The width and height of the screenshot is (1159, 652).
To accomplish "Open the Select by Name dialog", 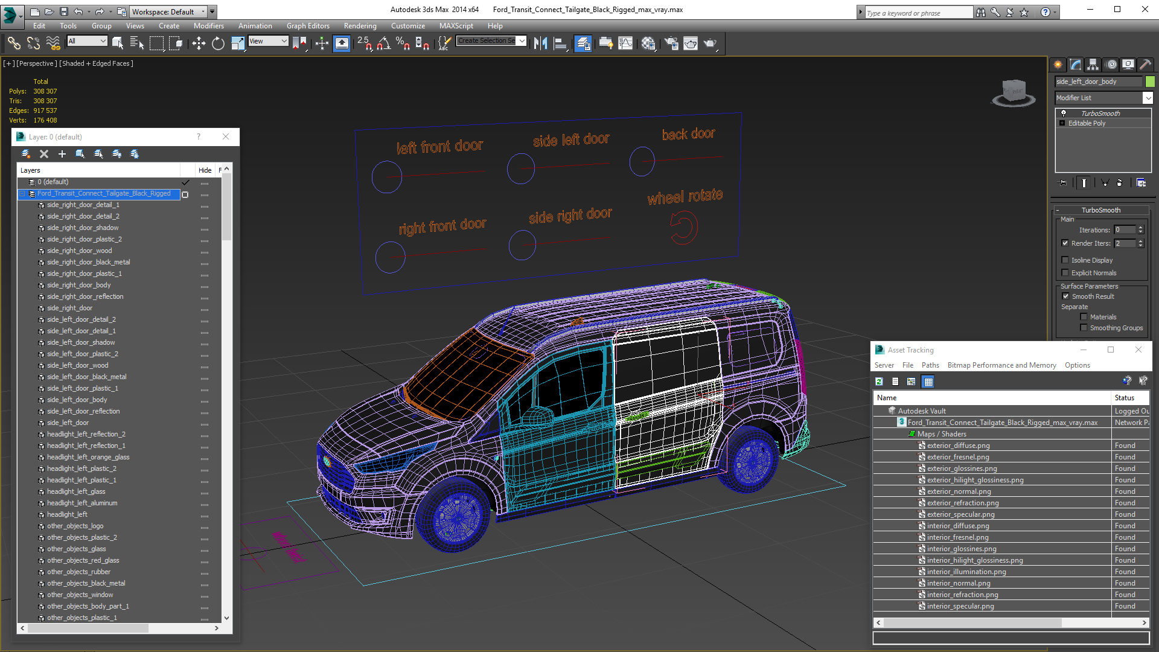I will tap(137, 43).
